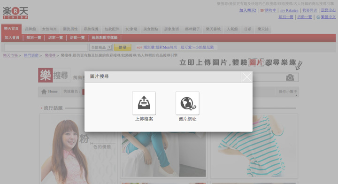Open the 品牌館 tab

tap(31, 29)
